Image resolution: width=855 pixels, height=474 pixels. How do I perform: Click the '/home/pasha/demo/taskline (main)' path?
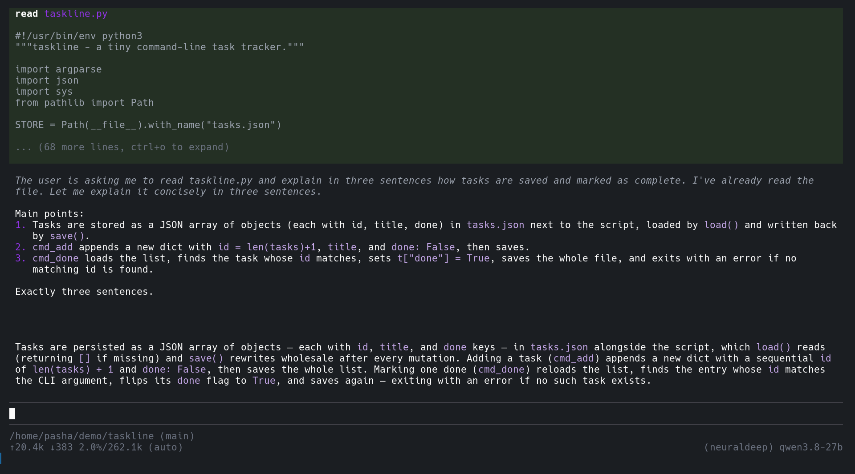[x=102, y=436]
